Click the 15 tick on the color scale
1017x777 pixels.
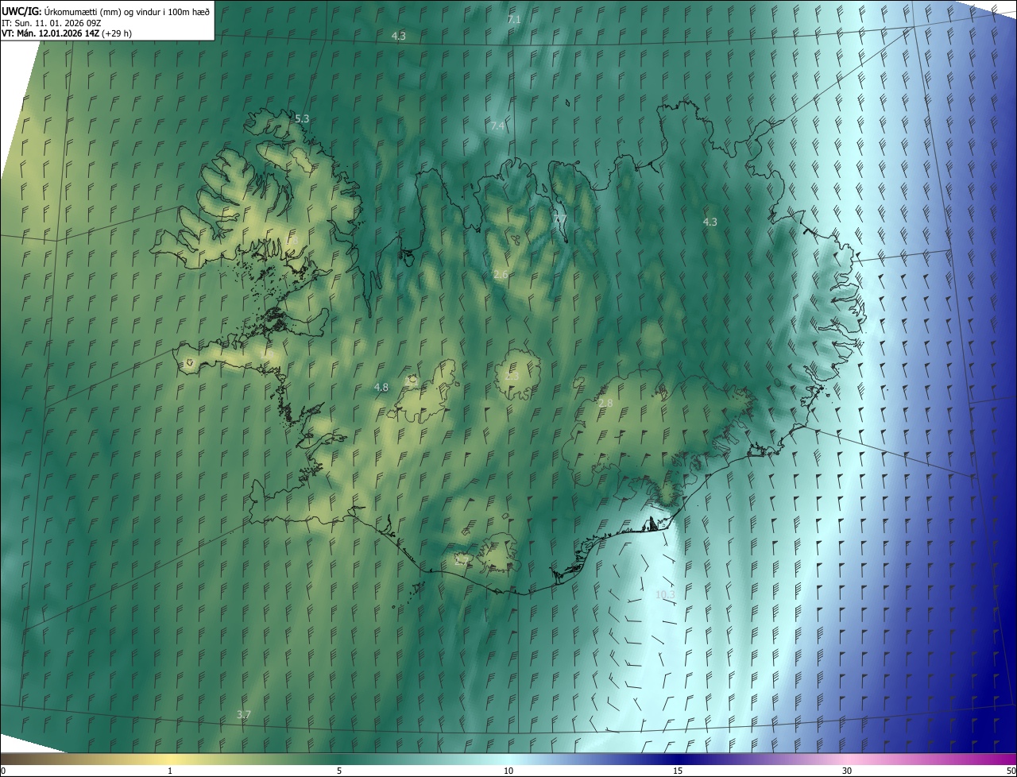678,771
